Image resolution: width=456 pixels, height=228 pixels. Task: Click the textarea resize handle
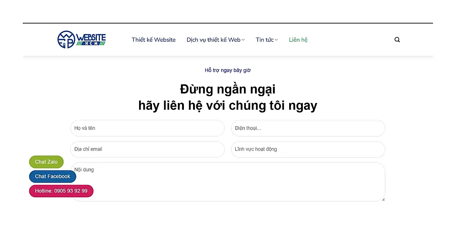click(383, 199)
